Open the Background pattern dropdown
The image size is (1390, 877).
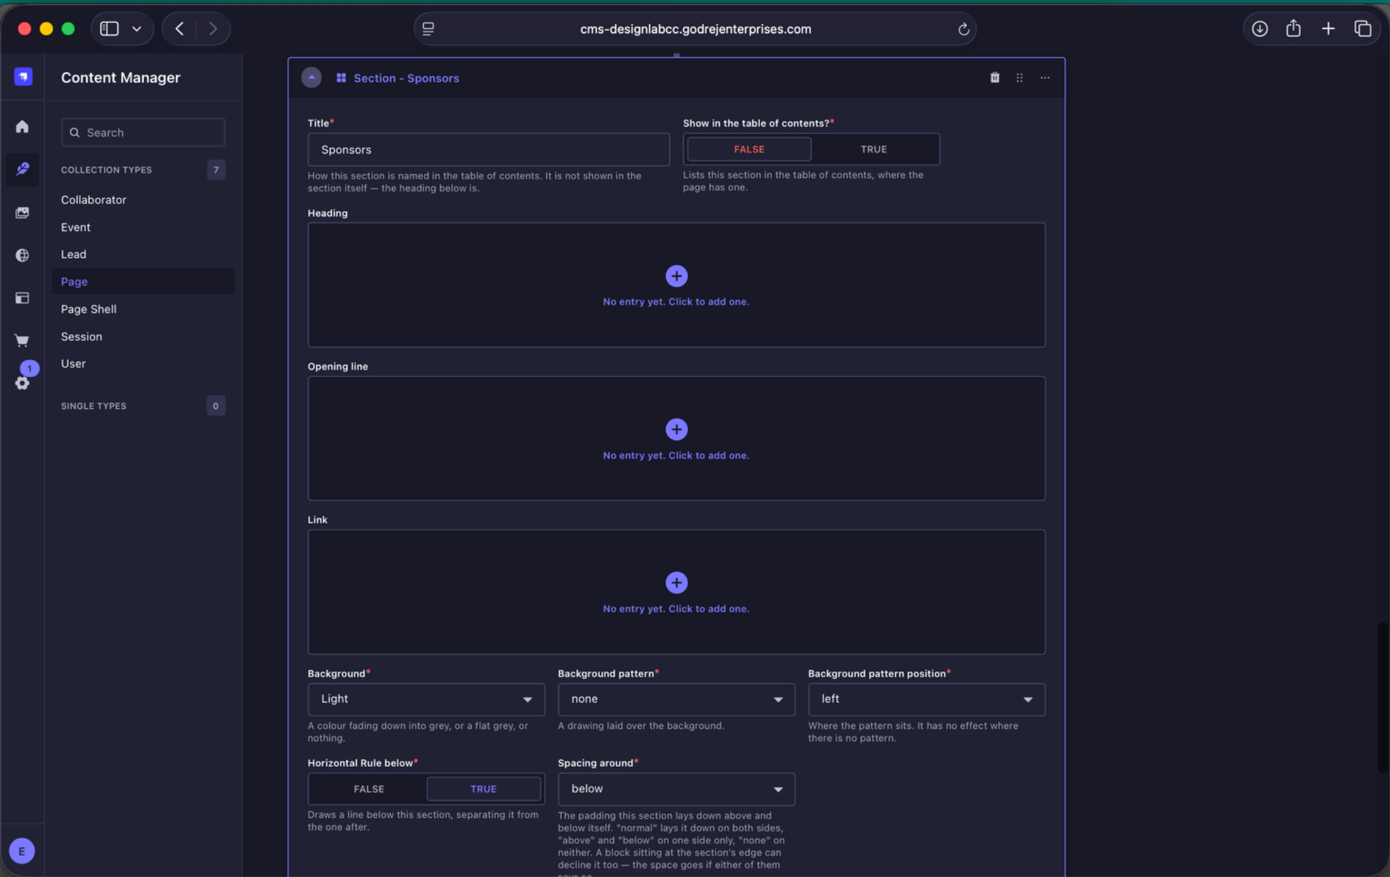[x=676, y=699]
